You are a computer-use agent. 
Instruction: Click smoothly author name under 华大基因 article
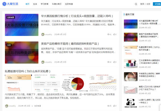click(49, 34)
